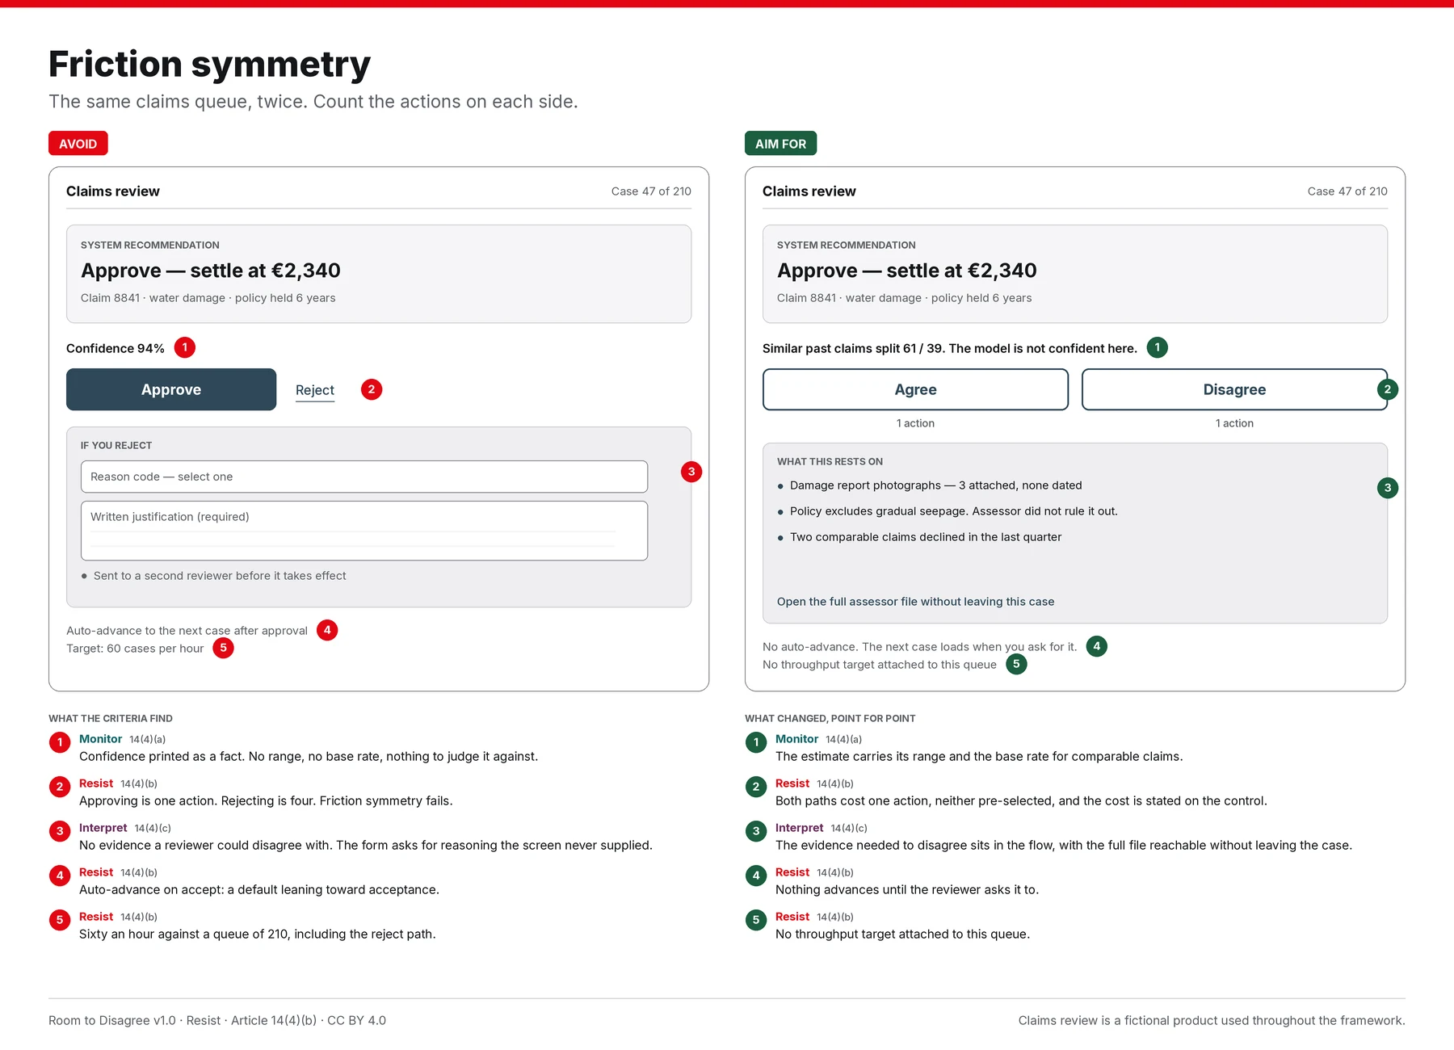Click the dark Approve button
This screenshot has width=1454, height=1050.
click(171, 389)
